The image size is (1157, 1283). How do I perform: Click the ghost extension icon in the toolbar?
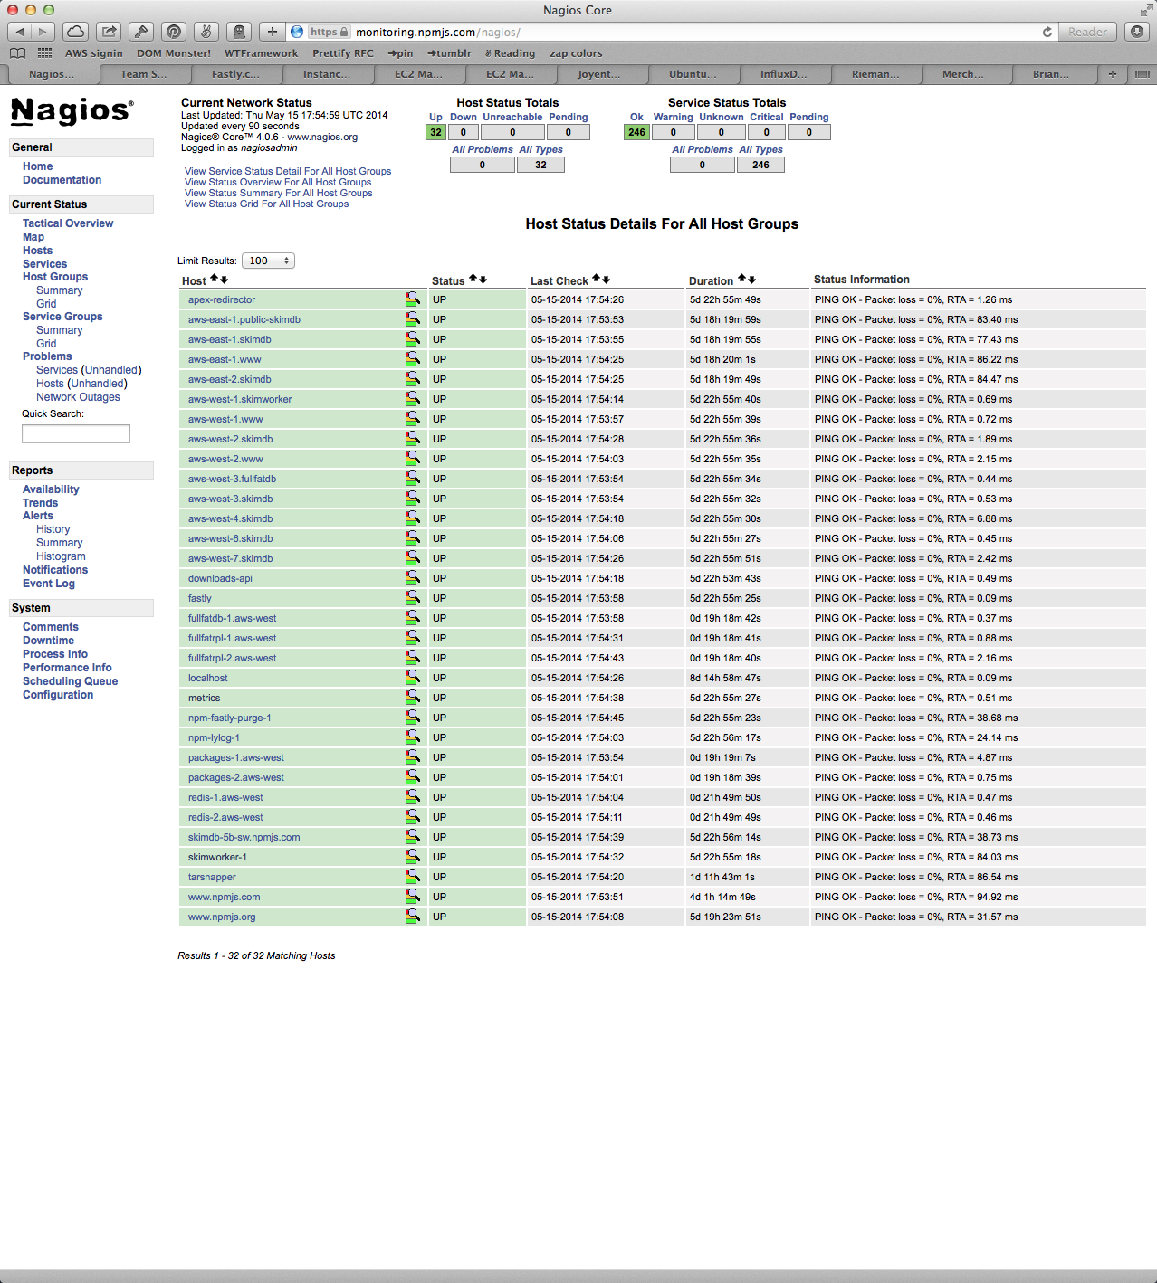coord(238,31)
